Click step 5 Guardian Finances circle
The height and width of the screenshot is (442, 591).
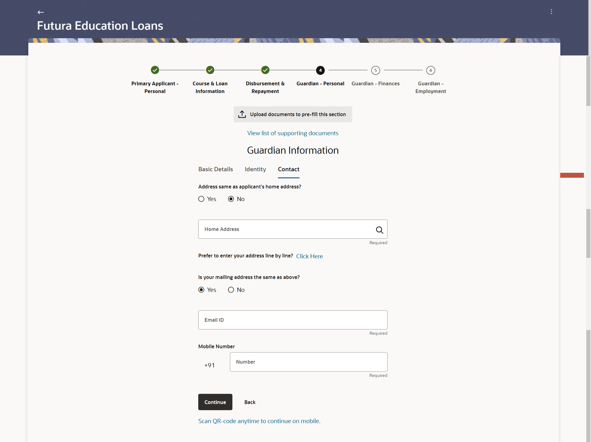coord(375,71)
